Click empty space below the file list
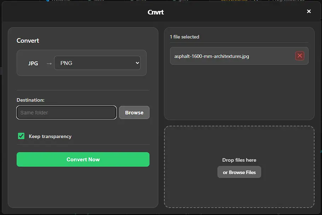 point(239,92)
